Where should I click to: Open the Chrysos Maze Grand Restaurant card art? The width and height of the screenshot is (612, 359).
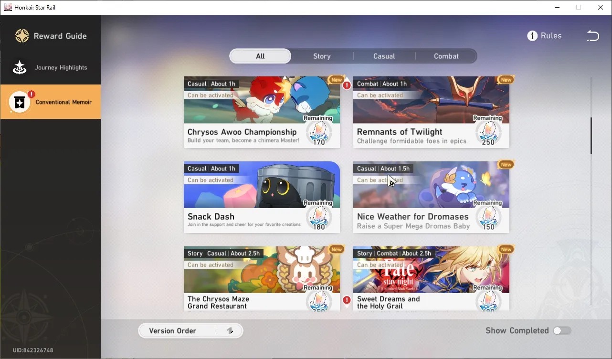[262, 270]
